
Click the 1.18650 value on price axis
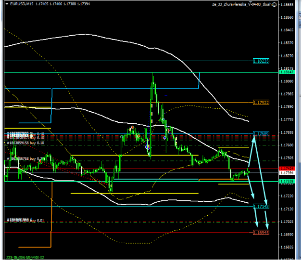[287, 5]
